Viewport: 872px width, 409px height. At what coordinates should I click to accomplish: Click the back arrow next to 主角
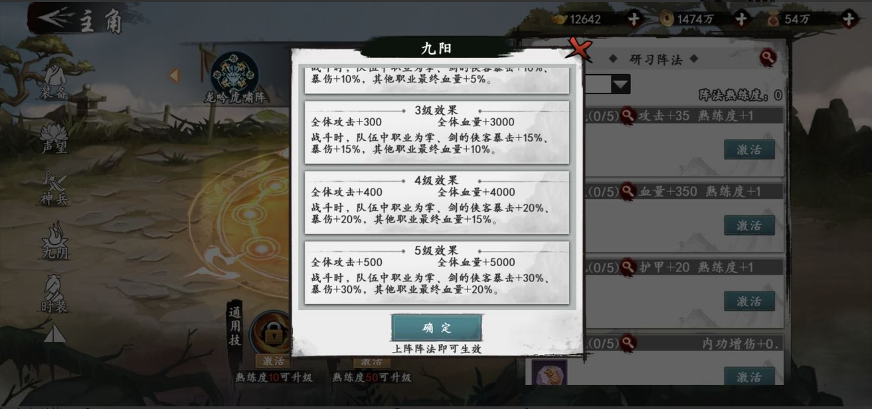(x=55, y=19)
